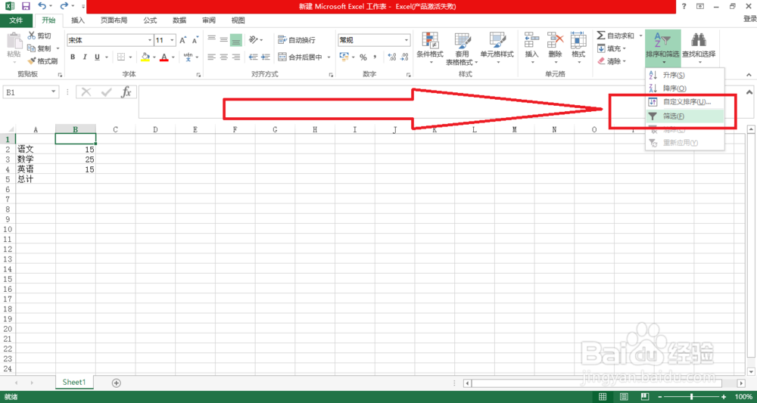
Task: Click the text orientation icon
Action: point(254,40)
